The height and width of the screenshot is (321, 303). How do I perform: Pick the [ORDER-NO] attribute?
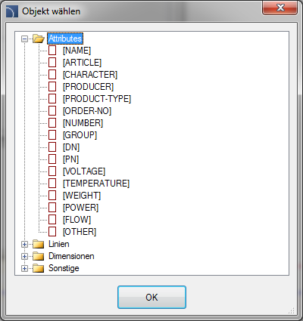(87, 111)
